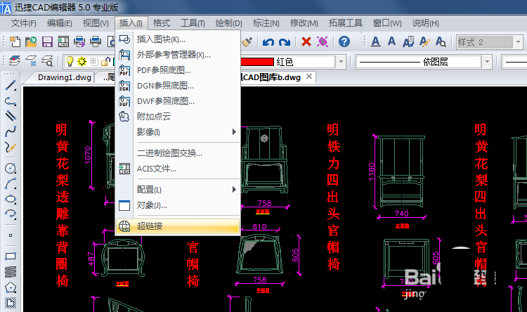Image resolution: width=527 pixels, height=312 pixels.
Task: Toggle layer lock padlock icon
Action: pyautogui.click(x=105, y=62)
